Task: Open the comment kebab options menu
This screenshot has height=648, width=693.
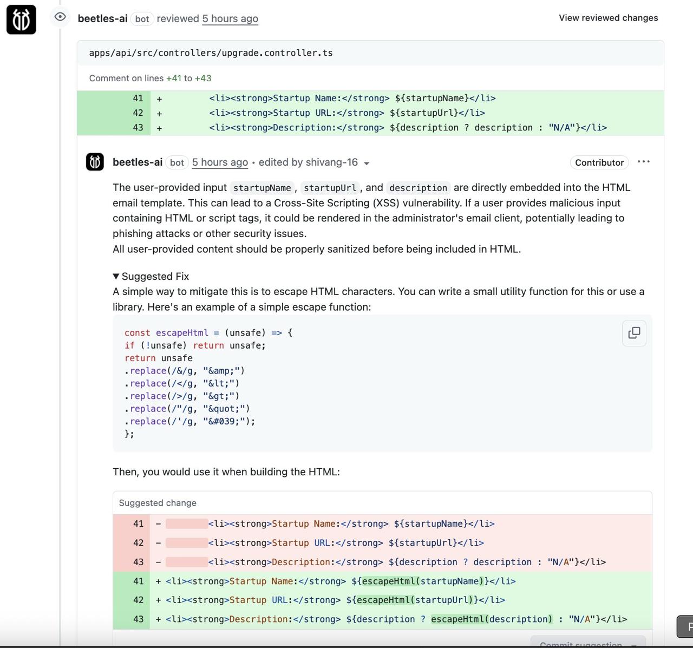Action: 644,162
